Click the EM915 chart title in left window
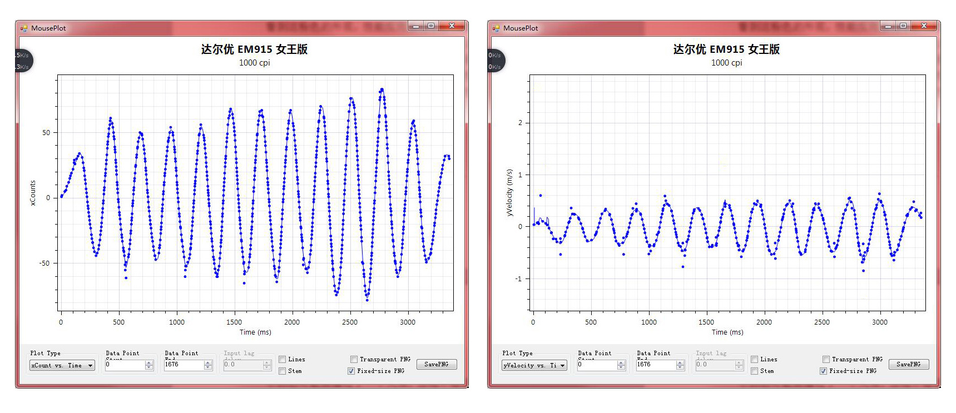This screenshot has height=413, width=956. point(254,49)
